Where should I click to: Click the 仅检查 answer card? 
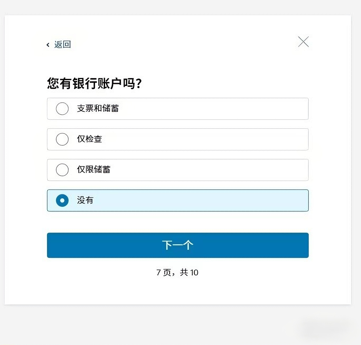pyautogui.click(x=178, y=139)
